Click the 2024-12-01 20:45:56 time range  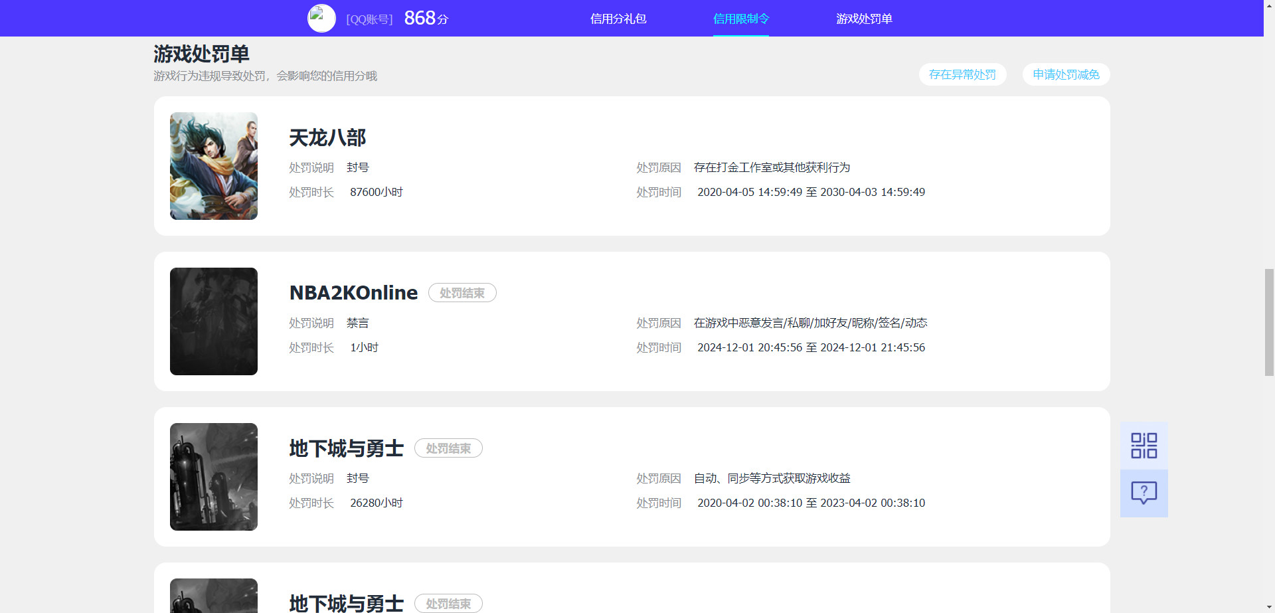[x=811, y=347]
